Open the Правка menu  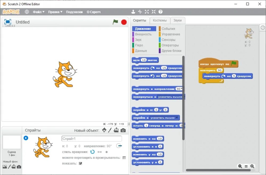(55, 12)
